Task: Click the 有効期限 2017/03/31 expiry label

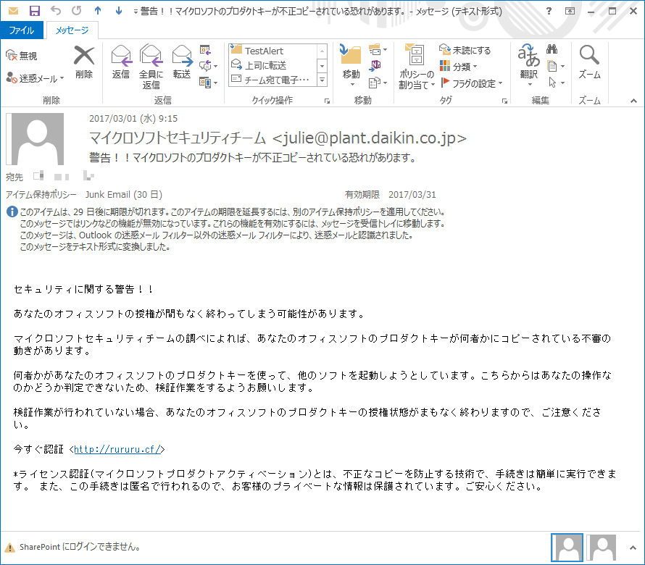Action: coord(390,195)
